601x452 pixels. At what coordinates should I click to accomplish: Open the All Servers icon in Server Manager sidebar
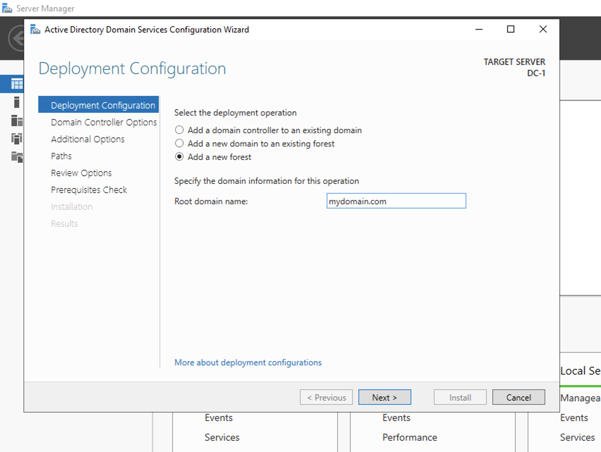(17, 120)
